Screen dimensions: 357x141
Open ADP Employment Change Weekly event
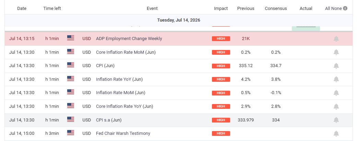coord(129,39)
